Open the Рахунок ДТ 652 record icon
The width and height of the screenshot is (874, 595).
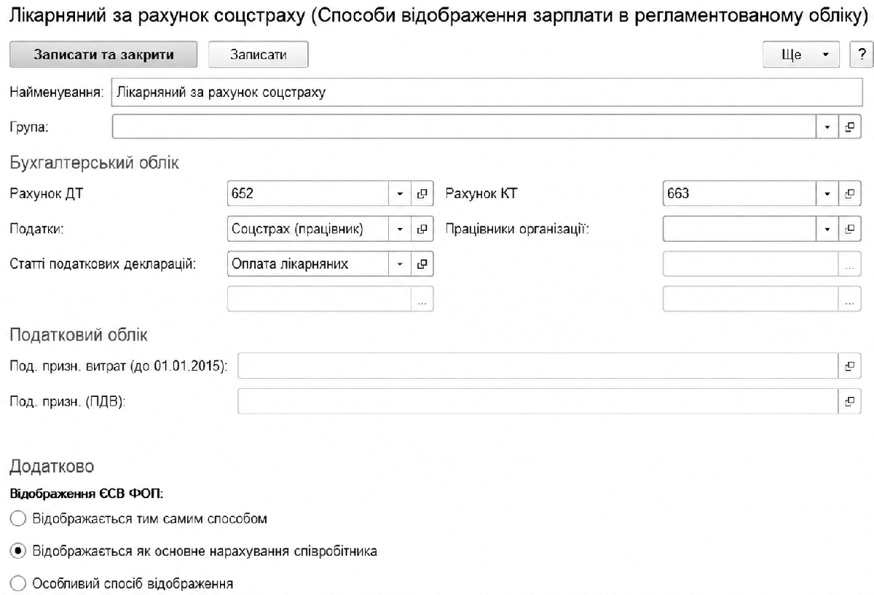point(421,194)
